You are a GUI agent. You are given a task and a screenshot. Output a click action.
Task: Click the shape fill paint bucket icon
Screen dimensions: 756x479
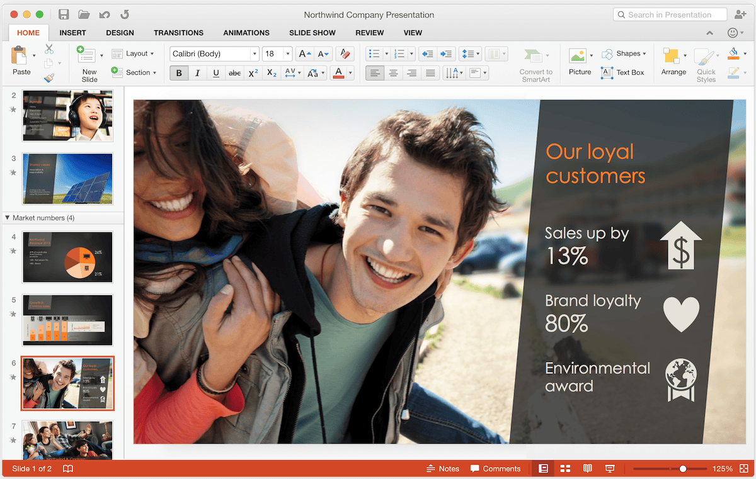(x=733, y=54)
